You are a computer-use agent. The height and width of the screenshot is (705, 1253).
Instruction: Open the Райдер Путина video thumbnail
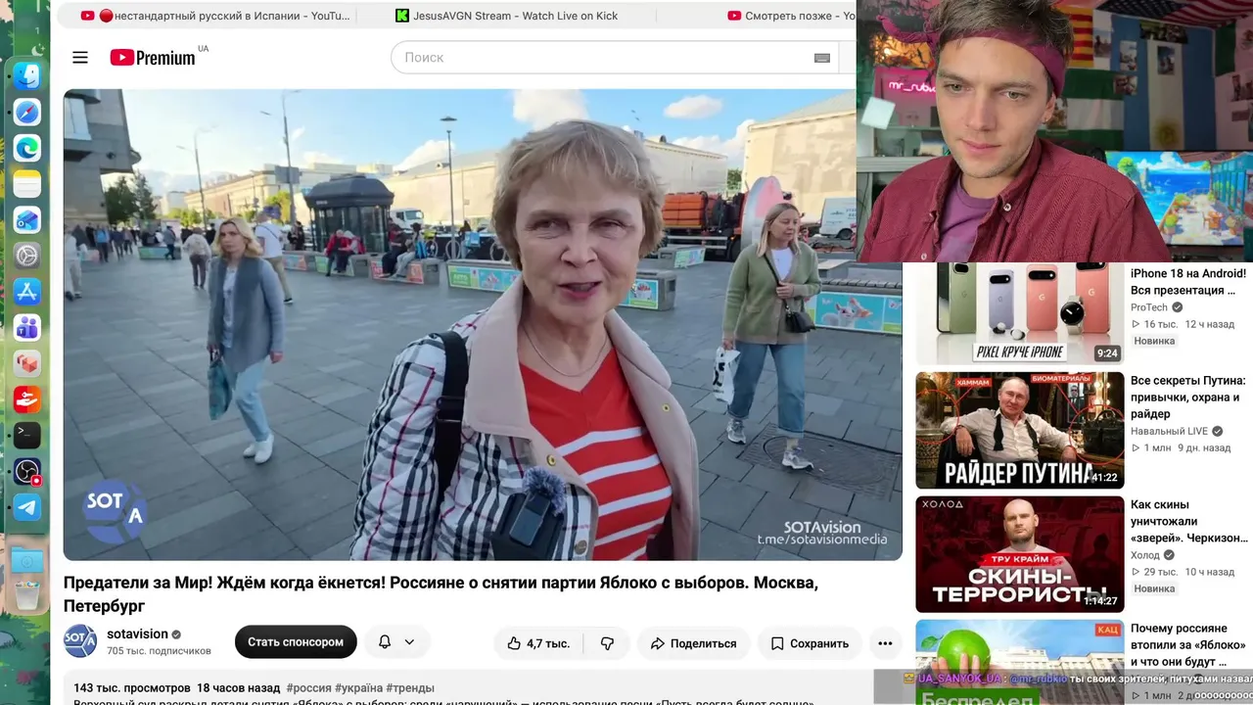tap(1020, 430)
